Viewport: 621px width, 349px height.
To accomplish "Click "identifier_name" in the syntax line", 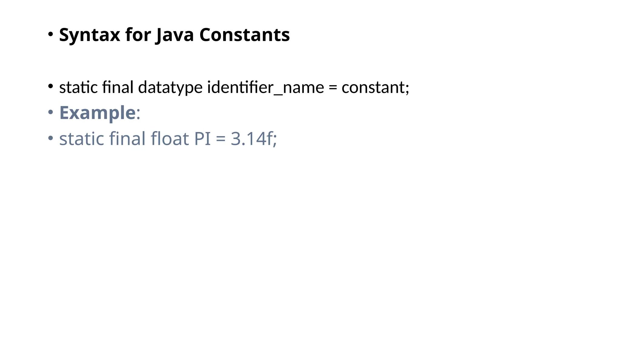I will (265, 87).
